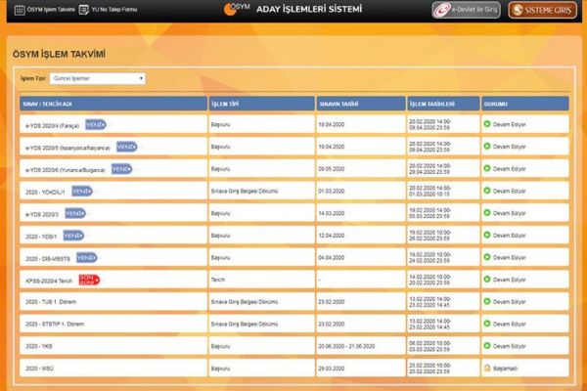Click YENİ badge on 2020 - YÖKDİL/1 row

pyautogui.click(x=82, y=191)
